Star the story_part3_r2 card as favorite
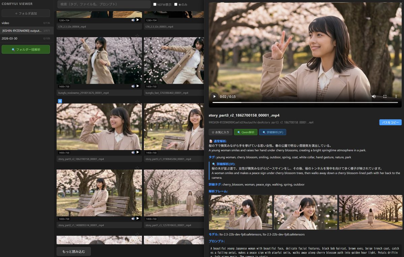 pyautogui.click(x=137, y=102)
